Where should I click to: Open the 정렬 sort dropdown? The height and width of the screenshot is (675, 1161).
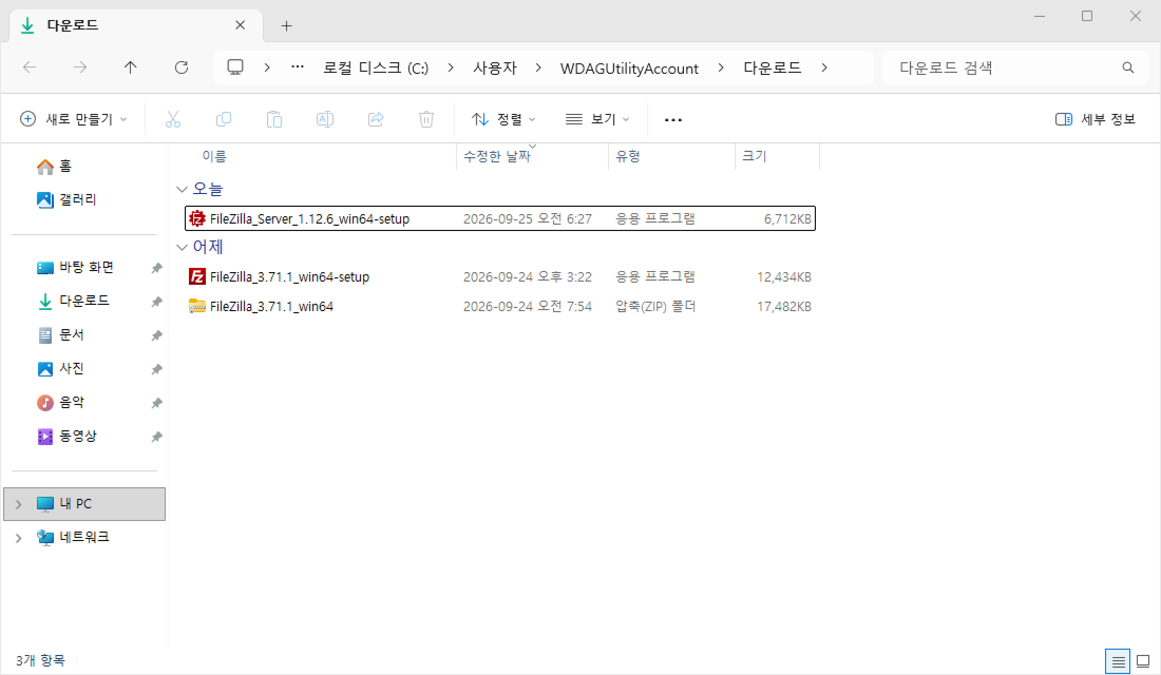pos(503,119)
